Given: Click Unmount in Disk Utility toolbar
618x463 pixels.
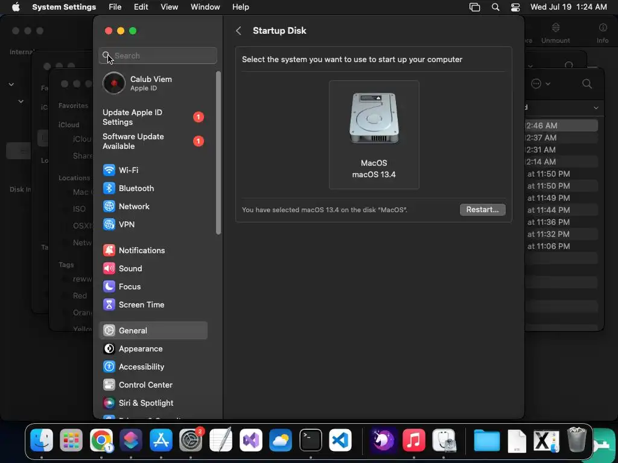Looking at the screenshot, I should pos(555,33).
